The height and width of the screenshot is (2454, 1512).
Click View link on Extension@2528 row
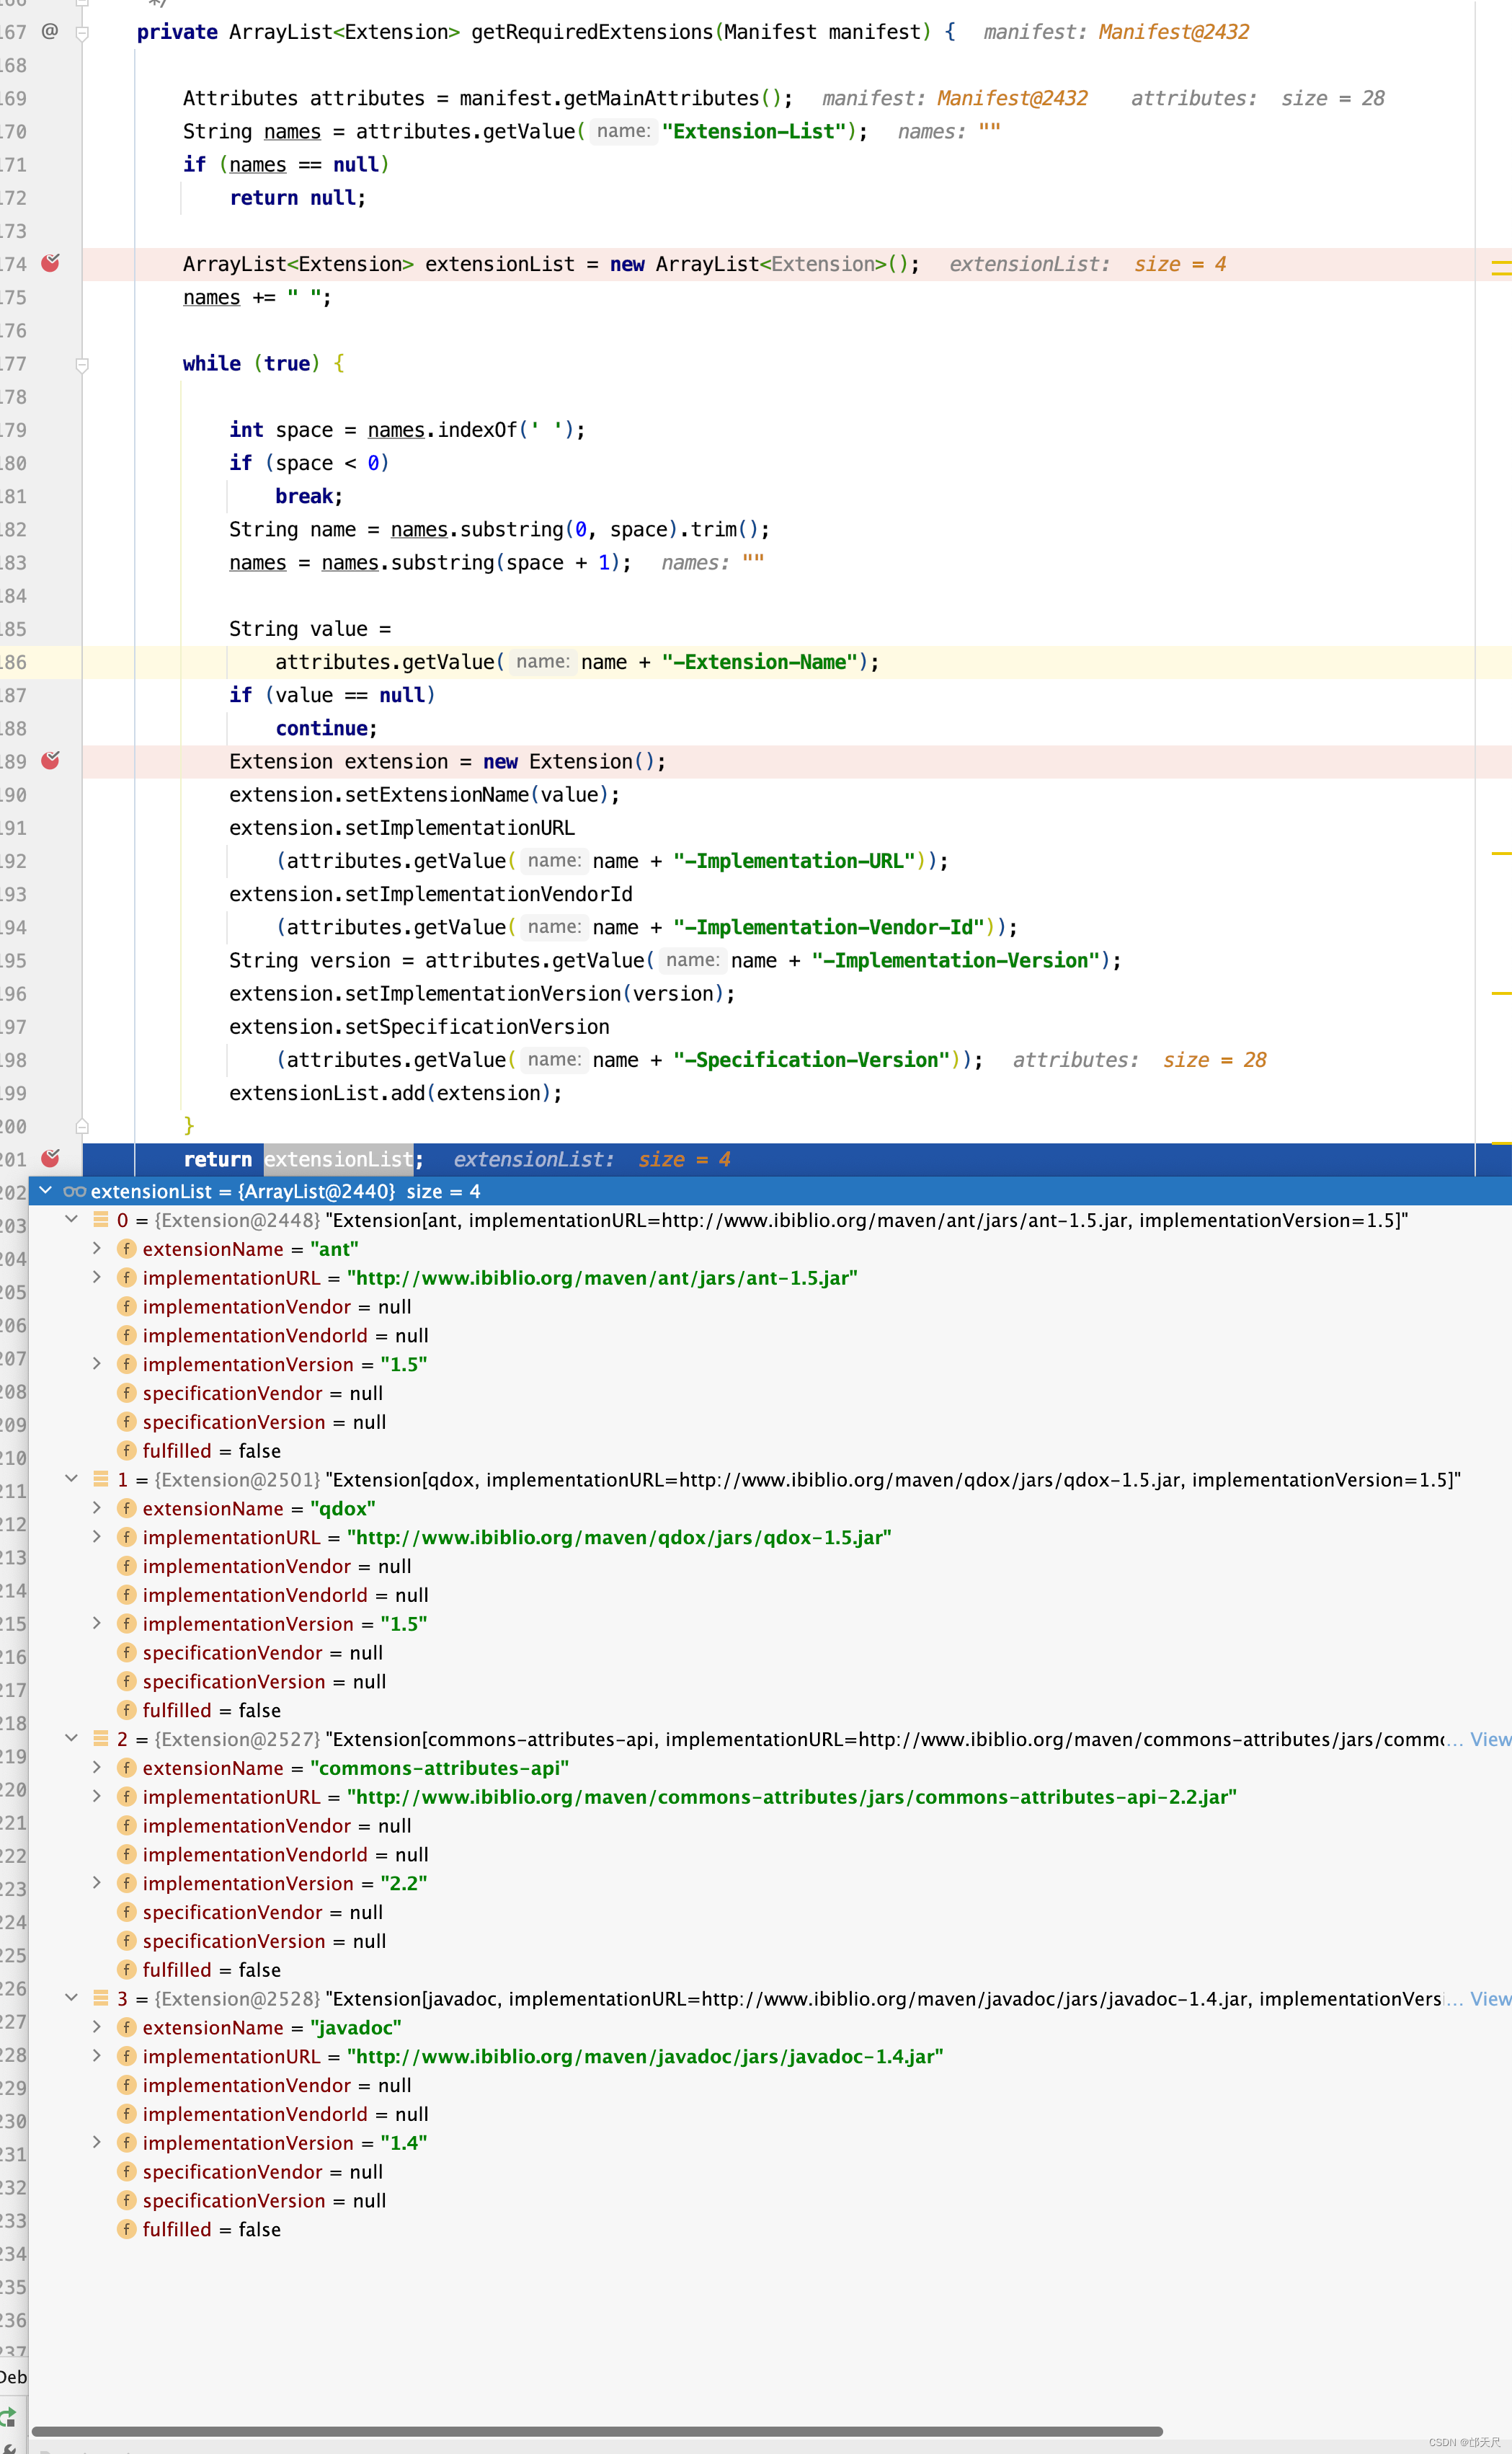click(1489, 1999)
